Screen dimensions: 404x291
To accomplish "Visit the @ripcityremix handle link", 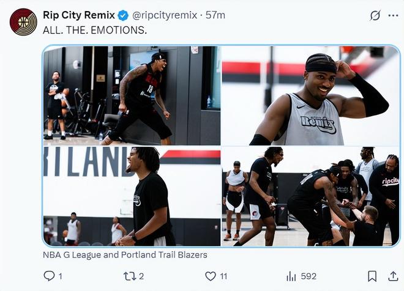I will (x=164, y=15).
